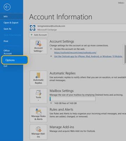The height and width of the screenshot is (141, 126).
Task: Click the Account Settings section heading
Action: [62, 42]
